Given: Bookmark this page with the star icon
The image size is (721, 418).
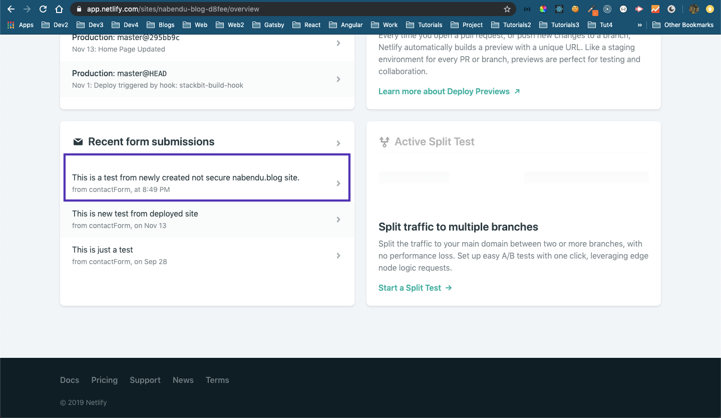Looking at the screenshot, I should [x=507, y=9].
